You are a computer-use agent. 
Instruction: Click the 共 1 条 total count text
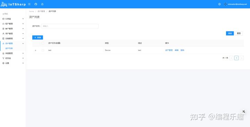pyautogui.click(x=225, y=58)
